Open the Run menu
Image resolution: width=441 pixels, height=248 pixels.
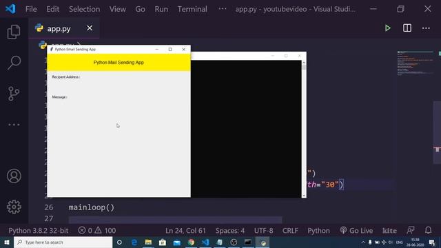[161, 9]
